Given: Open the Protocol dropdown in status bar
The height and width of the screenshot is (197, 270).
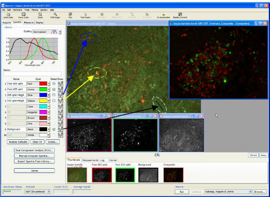Looking at the screenshot, I should point(49,191).
